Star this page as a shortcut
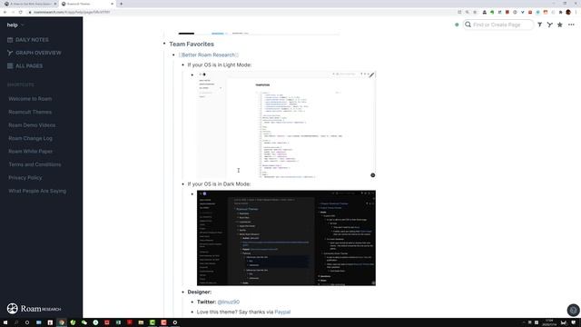The height and width of the screenshot is (327, 581). coord(560,25)
